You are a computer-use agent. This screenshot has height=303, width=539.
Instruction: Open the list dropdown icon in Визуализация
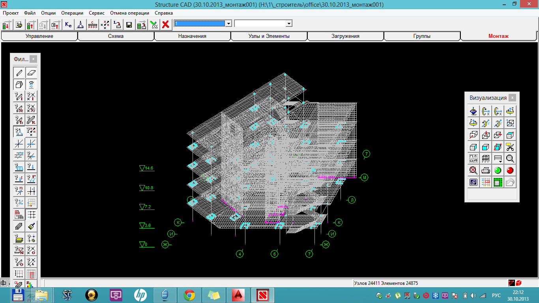[x=498, y=159]
